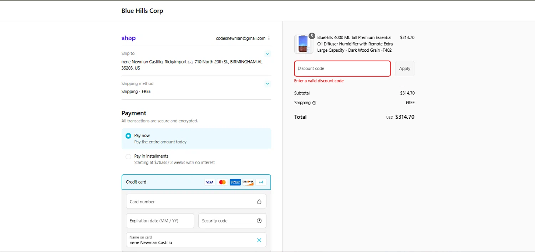
Task: Show the +4 additional card types
Action: click(x=261, y=182)
